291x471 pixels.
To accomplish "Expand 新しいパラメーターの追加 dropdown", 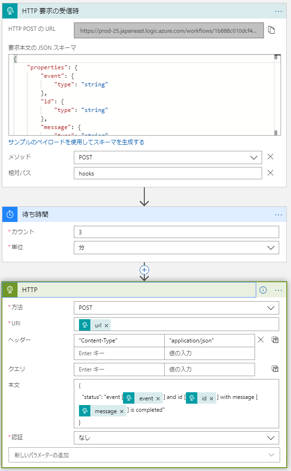I will coord(144,455).
